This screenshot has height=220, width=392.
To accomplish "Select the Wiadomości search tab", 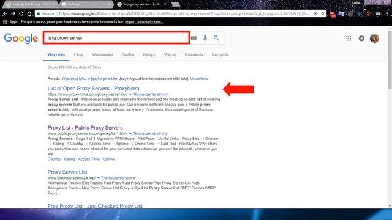I will [102, 54].
